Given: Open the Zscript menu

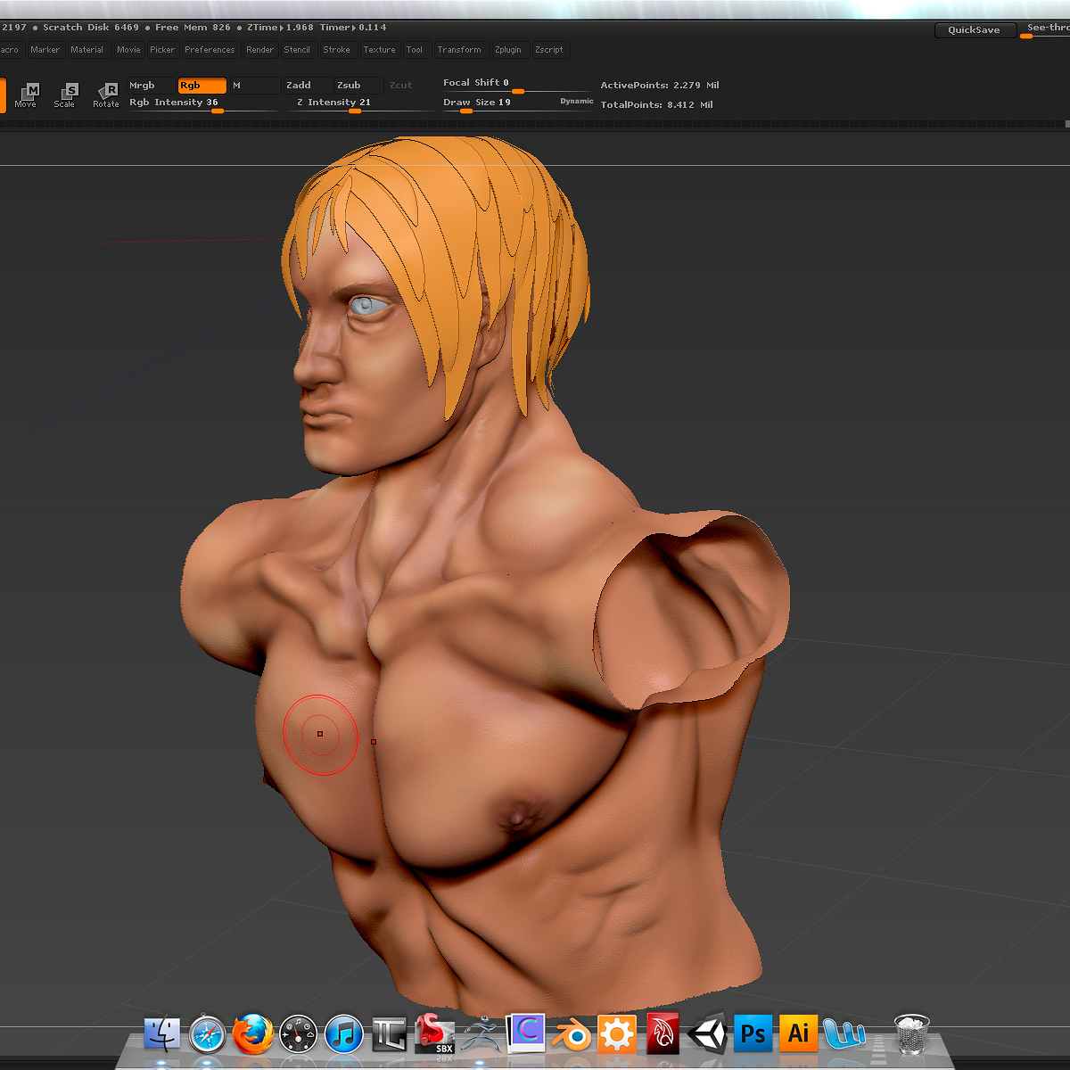Looking at the screenshot, I should click(x=549, y=50).
